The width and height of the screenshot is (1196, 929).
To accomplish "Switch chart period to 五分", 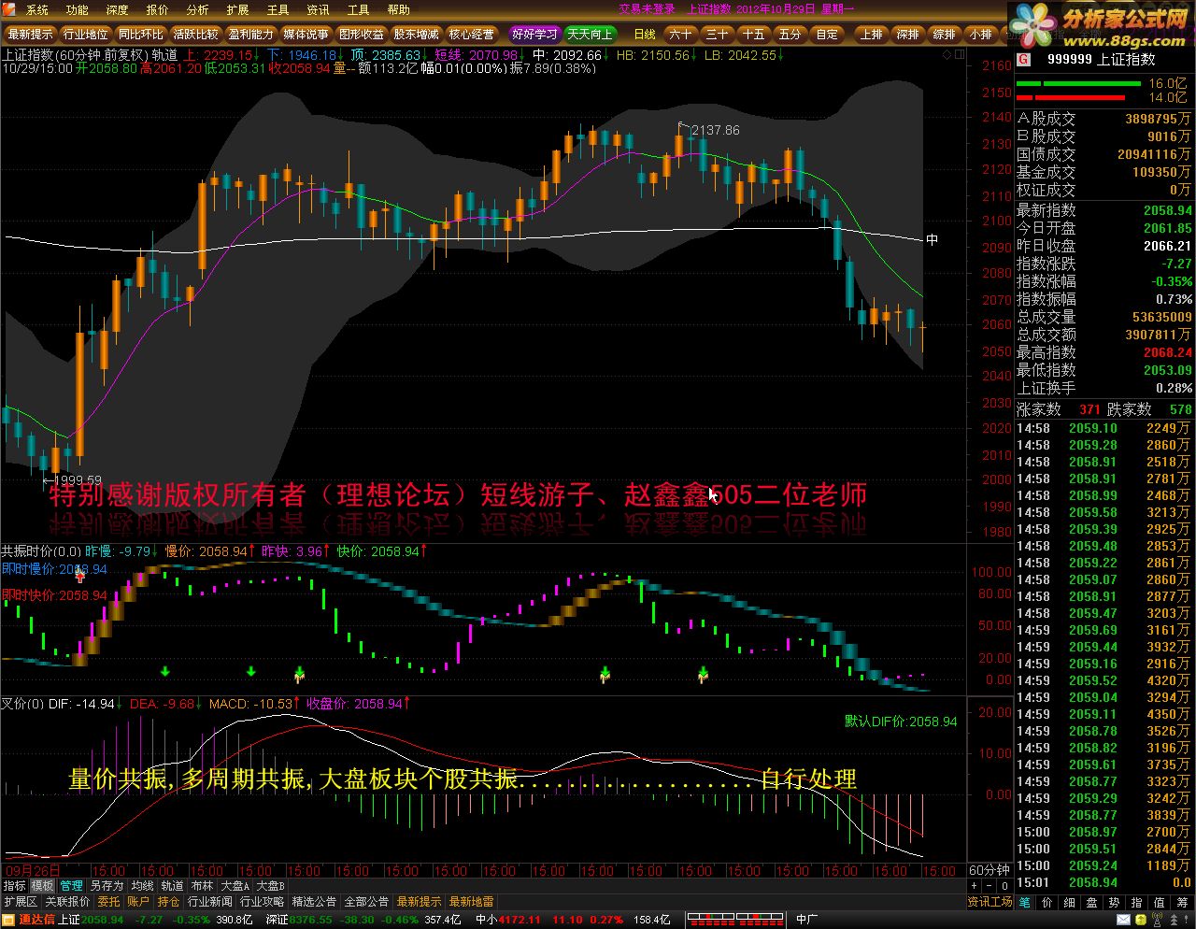I will click(790, 35).
